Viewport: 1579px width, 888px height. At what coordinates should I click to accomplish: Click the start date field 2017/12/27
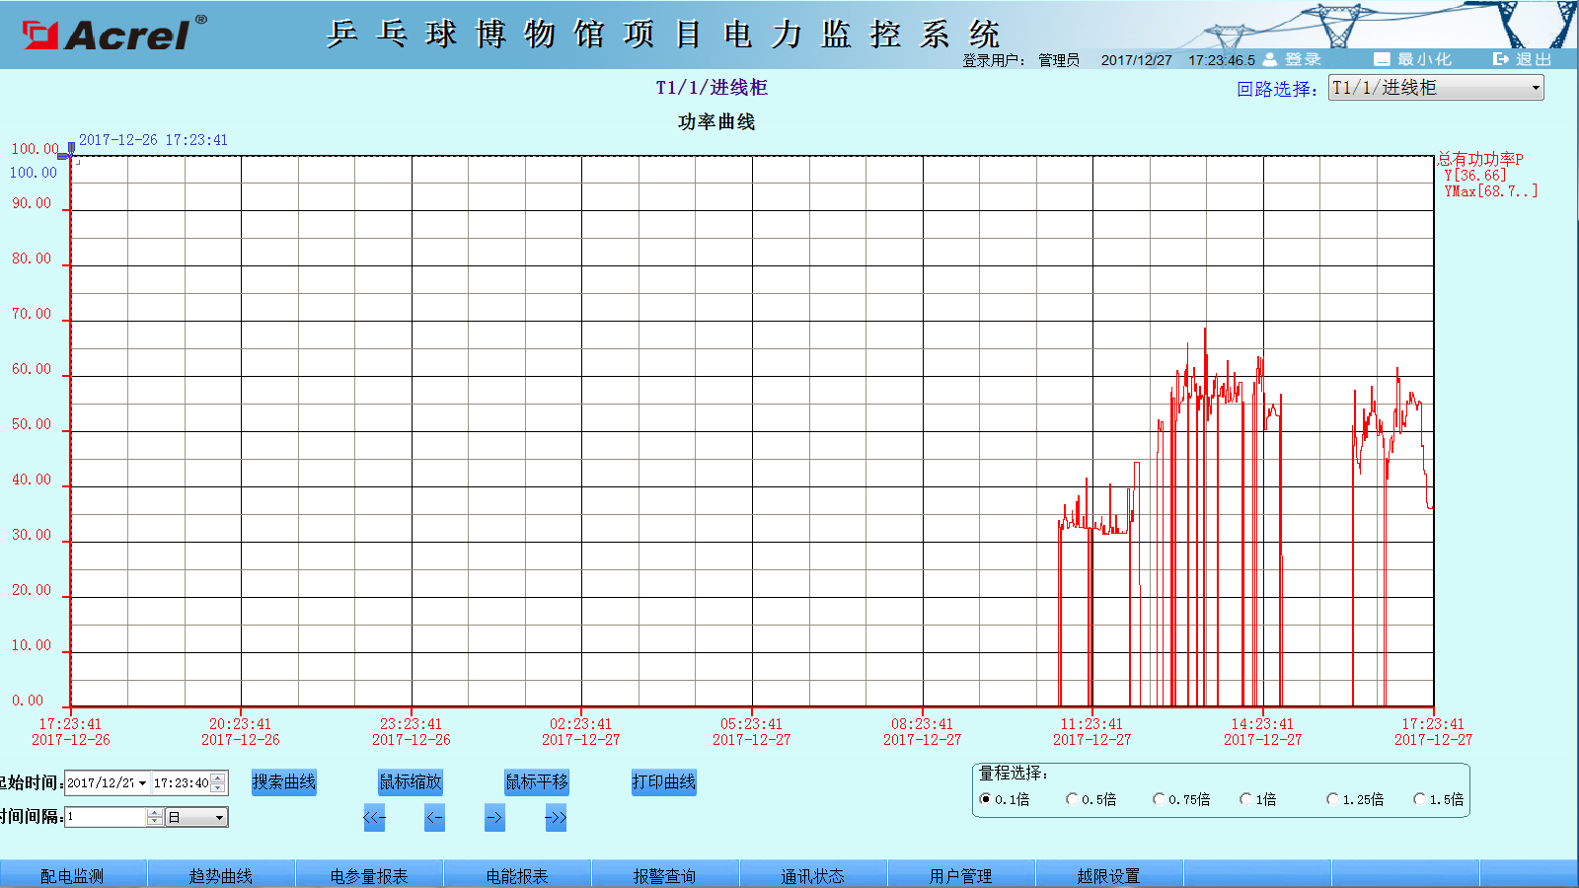(101, 783)
